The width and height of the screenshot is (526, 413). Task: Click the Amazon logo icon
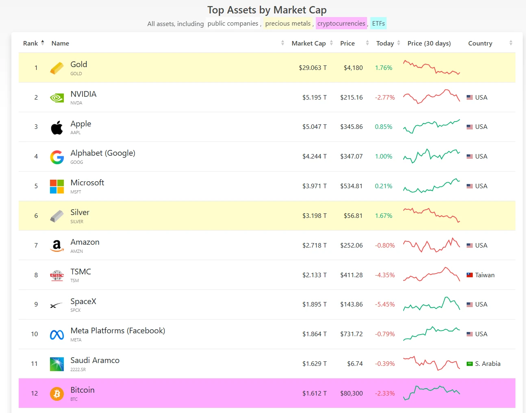pyautogui.click(x=57, y=246)
